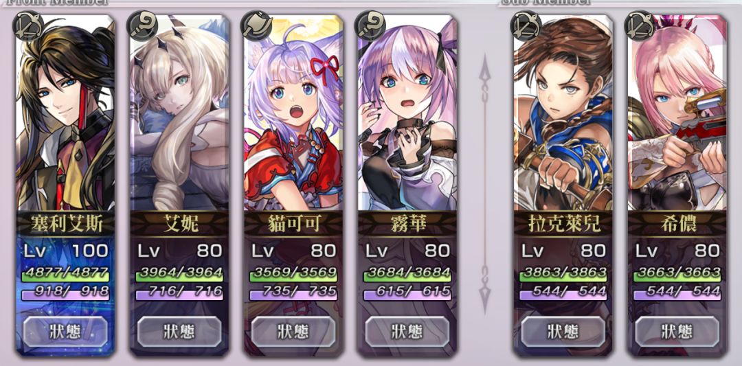Click axe weapon icon on 貓可可 card
Screen dimensions: 742x366
pos(256,26)
